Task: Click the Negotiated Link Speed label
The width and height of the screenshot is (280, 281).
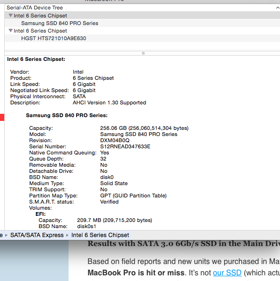Action: tap(40, 90)
